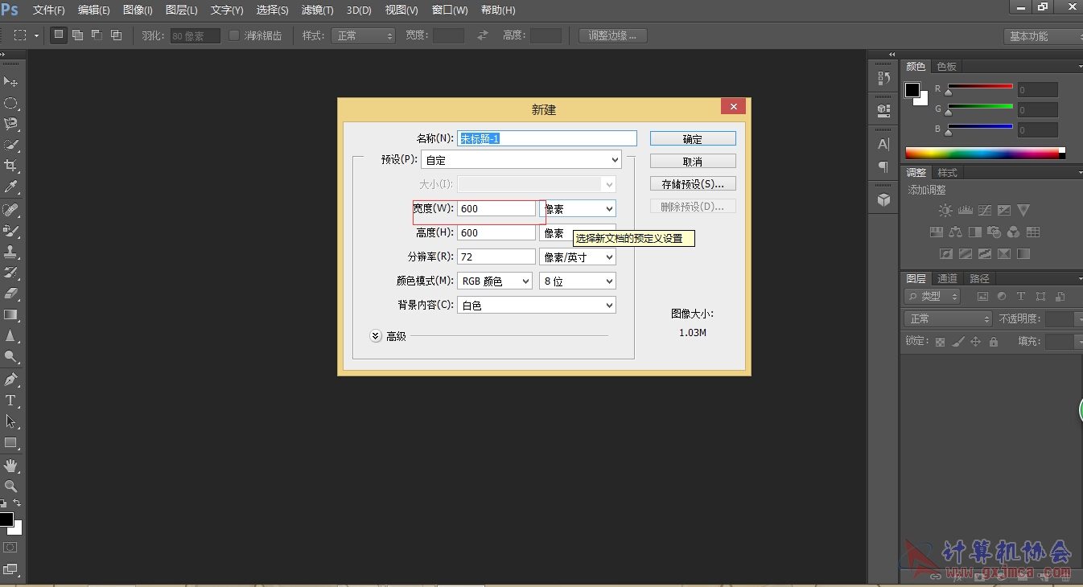Open the 图像(I) menu

point(138,10)
